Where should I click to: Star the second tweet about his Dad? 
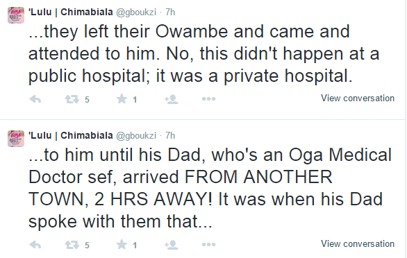coord(122,244)
